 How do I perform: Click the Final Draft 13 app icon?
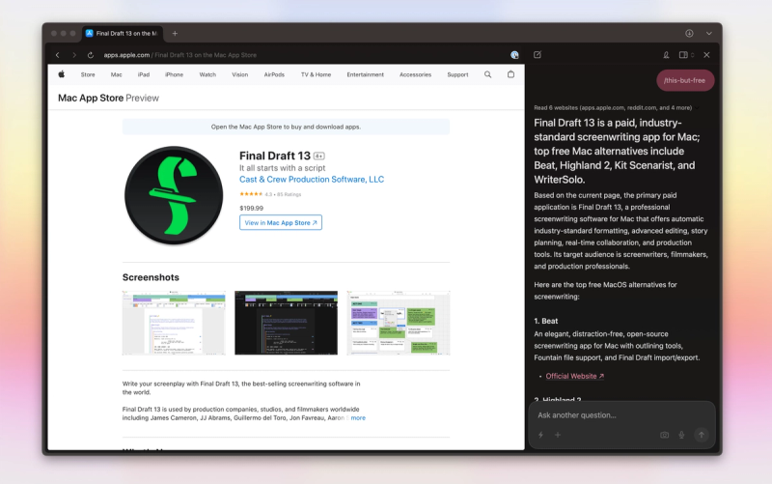click(174, 195)
